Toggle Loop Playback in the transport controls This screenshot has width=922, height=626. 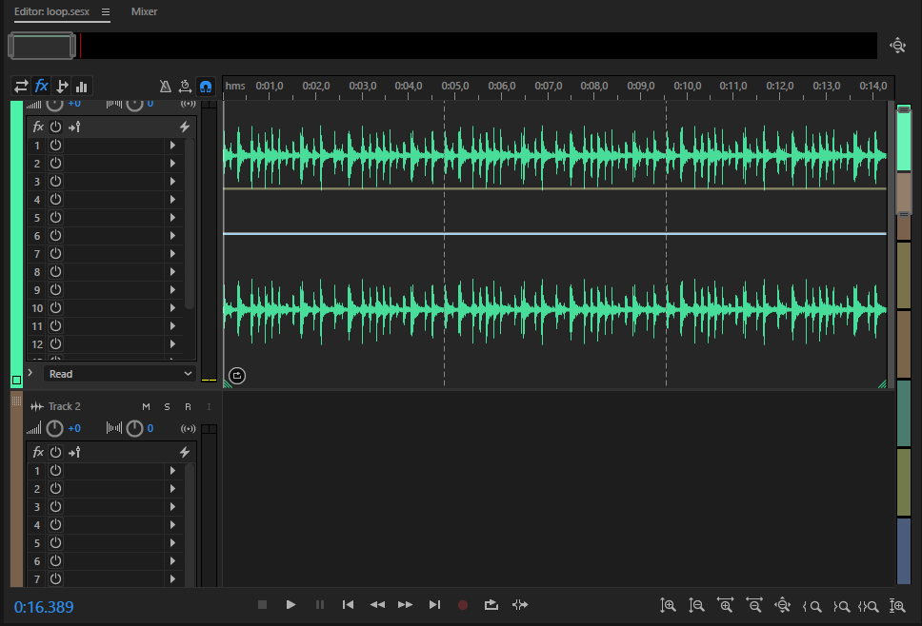(491, 604)
